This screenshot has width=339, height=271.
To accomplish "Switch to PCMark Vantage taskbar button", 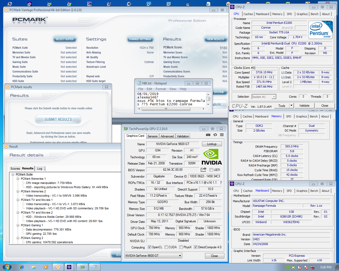I will coord(58,267).
